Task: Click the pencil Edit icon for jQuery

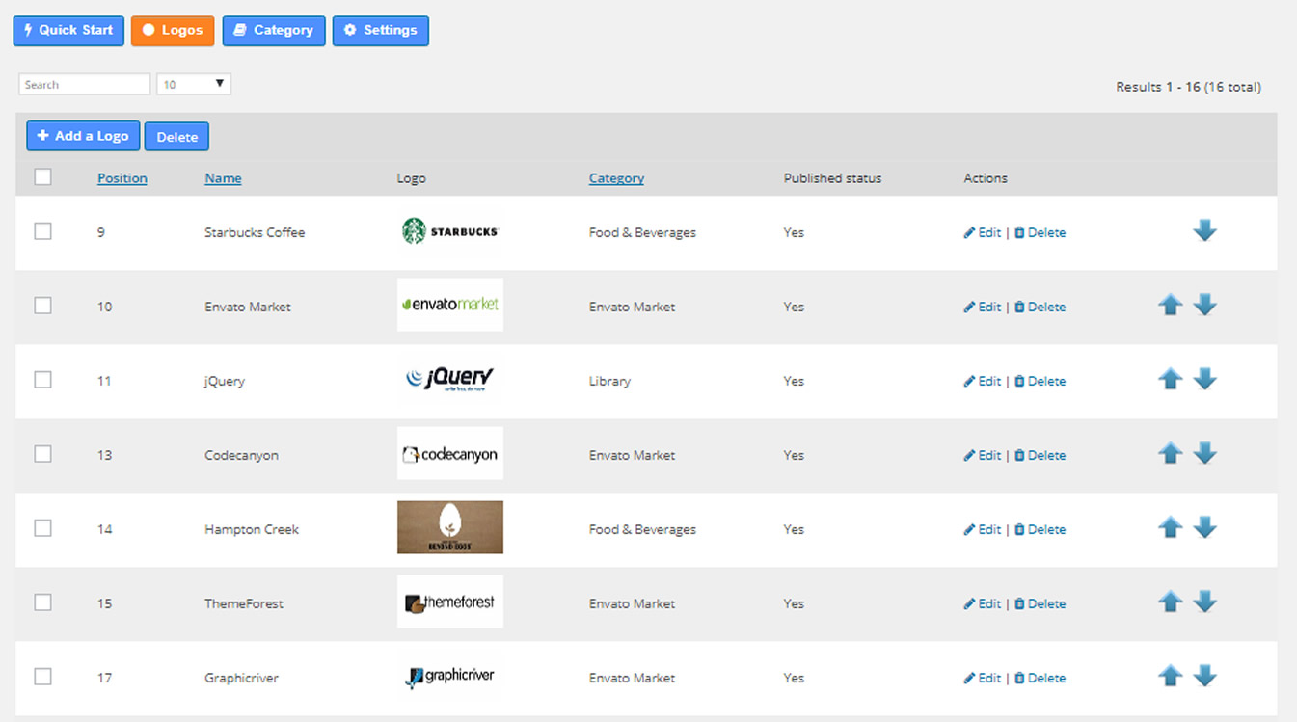Action: pos(969,381)
